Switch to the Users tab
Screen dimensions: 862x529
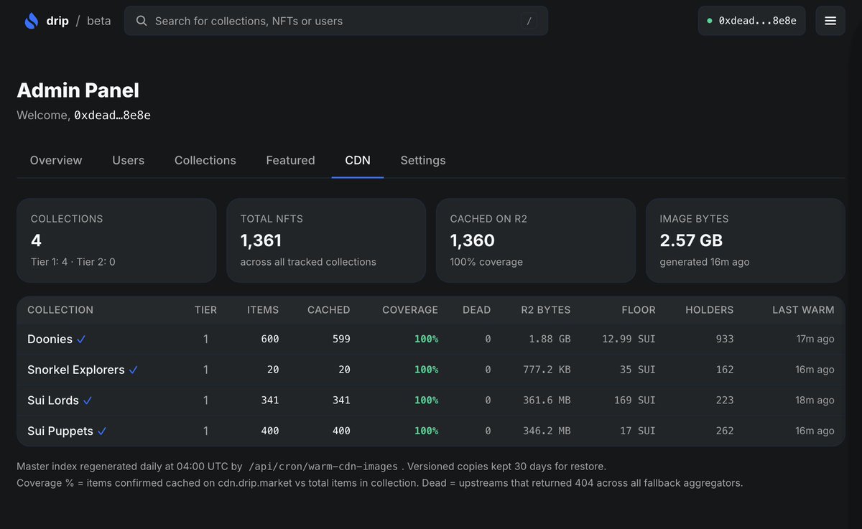[x=129, y=160]
